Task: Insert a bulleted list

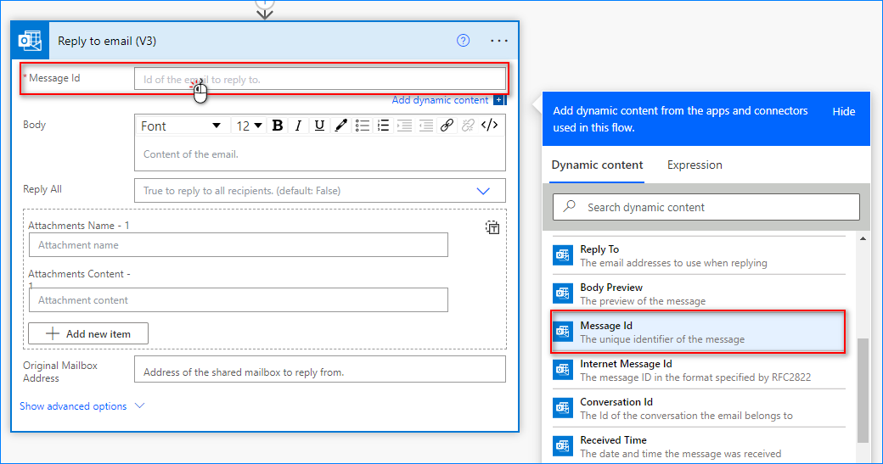Action: point(362,126)
